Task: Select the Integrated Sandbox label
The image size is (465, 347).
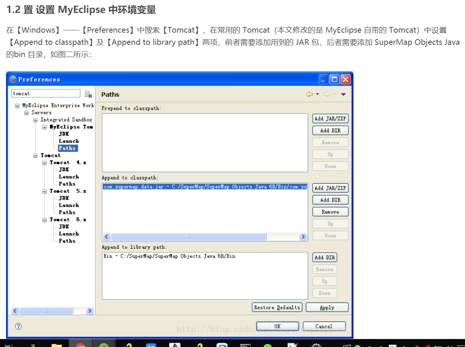Action: coord(66,120)
